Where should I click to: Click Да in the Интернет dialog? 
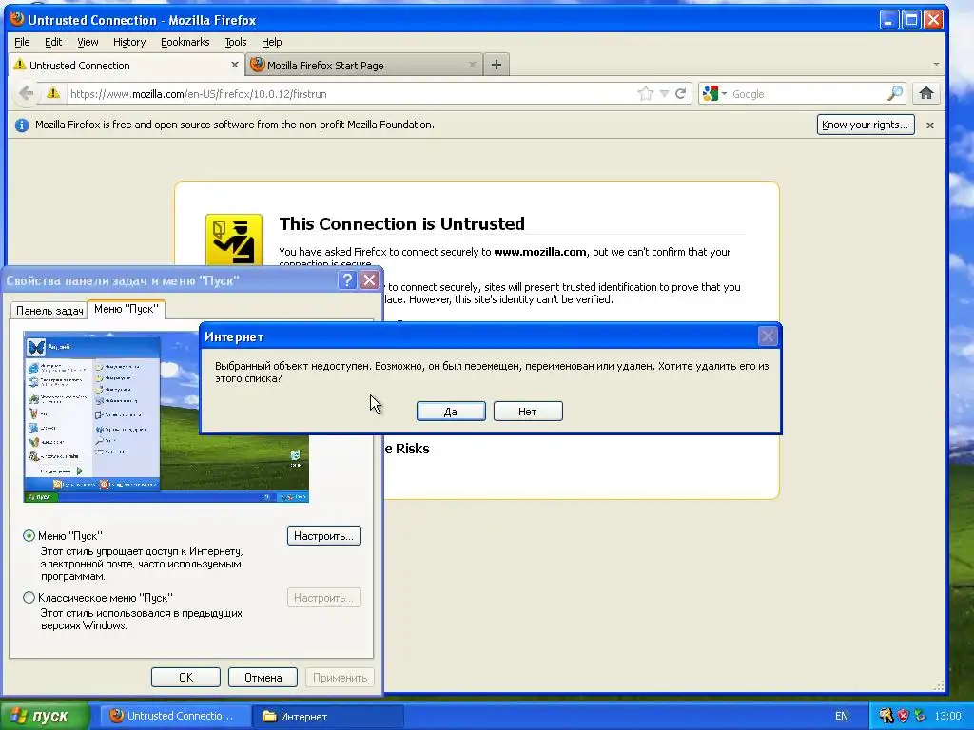pyautogui.click(x=451, y=411)
